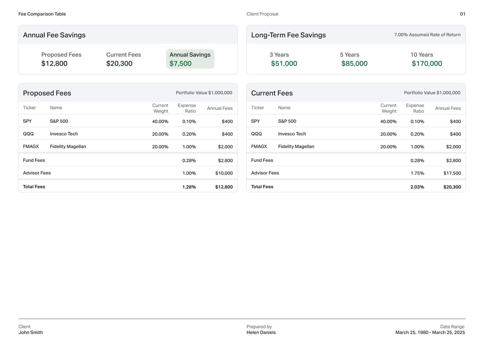Select the SPY ticker in Proposed Fees
Screen dimensions: 484x342
tap(27, 121)
